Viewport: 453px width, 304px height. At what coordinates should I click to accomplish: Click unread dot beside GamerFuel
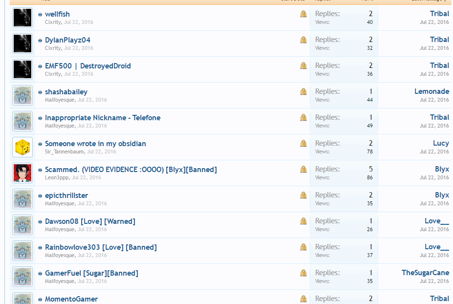[x=40, y=273]
